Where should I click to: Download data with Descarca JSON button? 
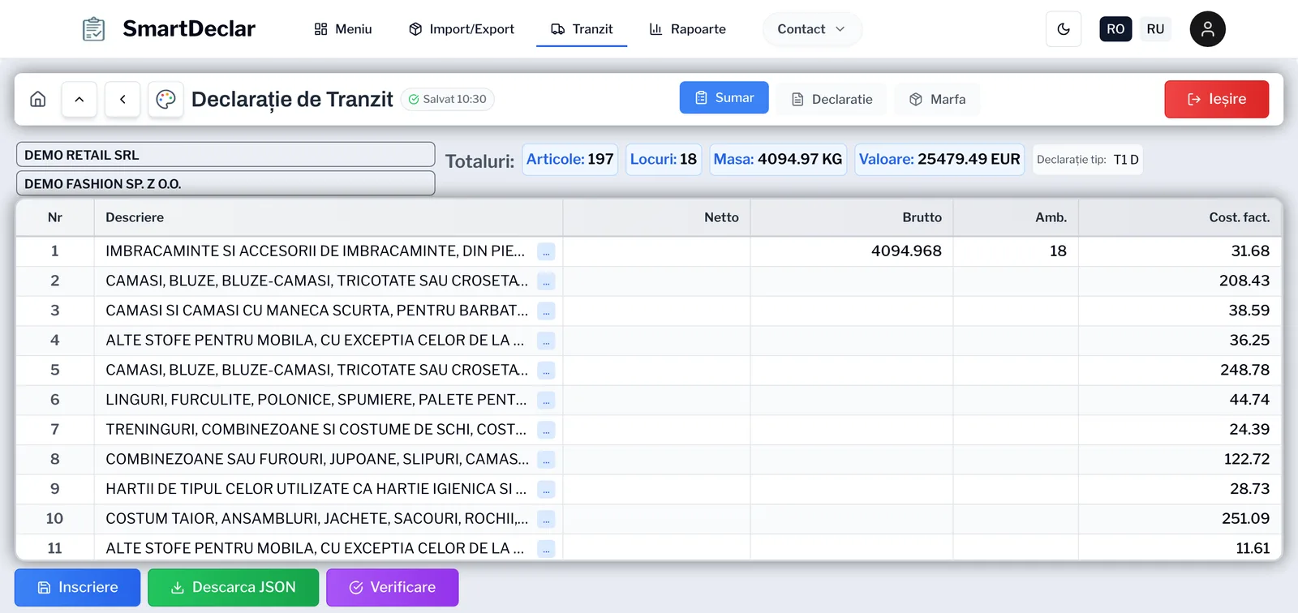(x=234, y=588)
